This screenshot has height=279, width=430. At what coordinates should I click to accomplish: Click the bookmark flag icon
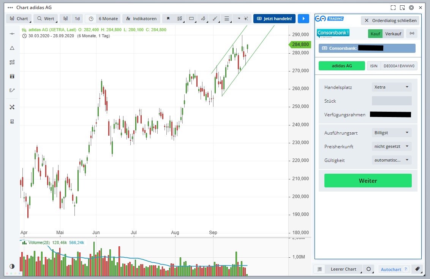tap(168, 19)
